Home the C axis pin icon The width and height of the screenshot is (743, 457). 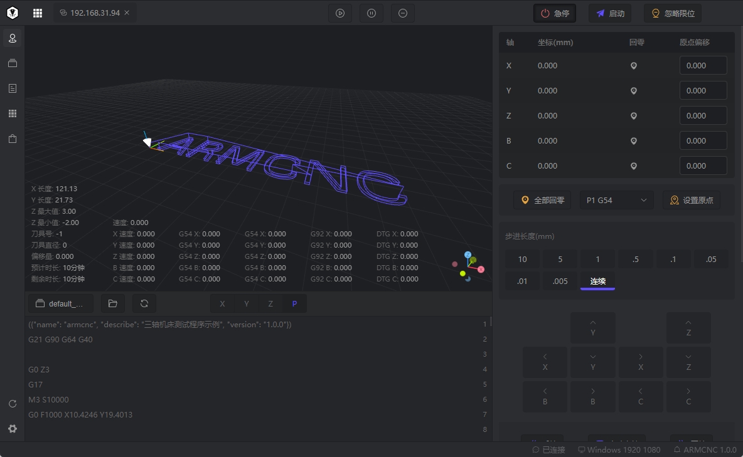[x=634, y=166]
